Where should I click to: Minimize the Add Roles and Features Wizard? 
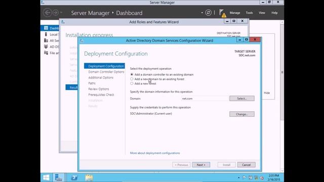(x=227, y=21)
